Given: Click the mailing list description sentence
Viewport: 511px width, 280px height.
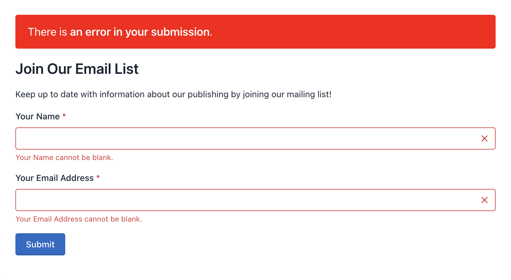Looking at the screenshot, I should point(173,94).
